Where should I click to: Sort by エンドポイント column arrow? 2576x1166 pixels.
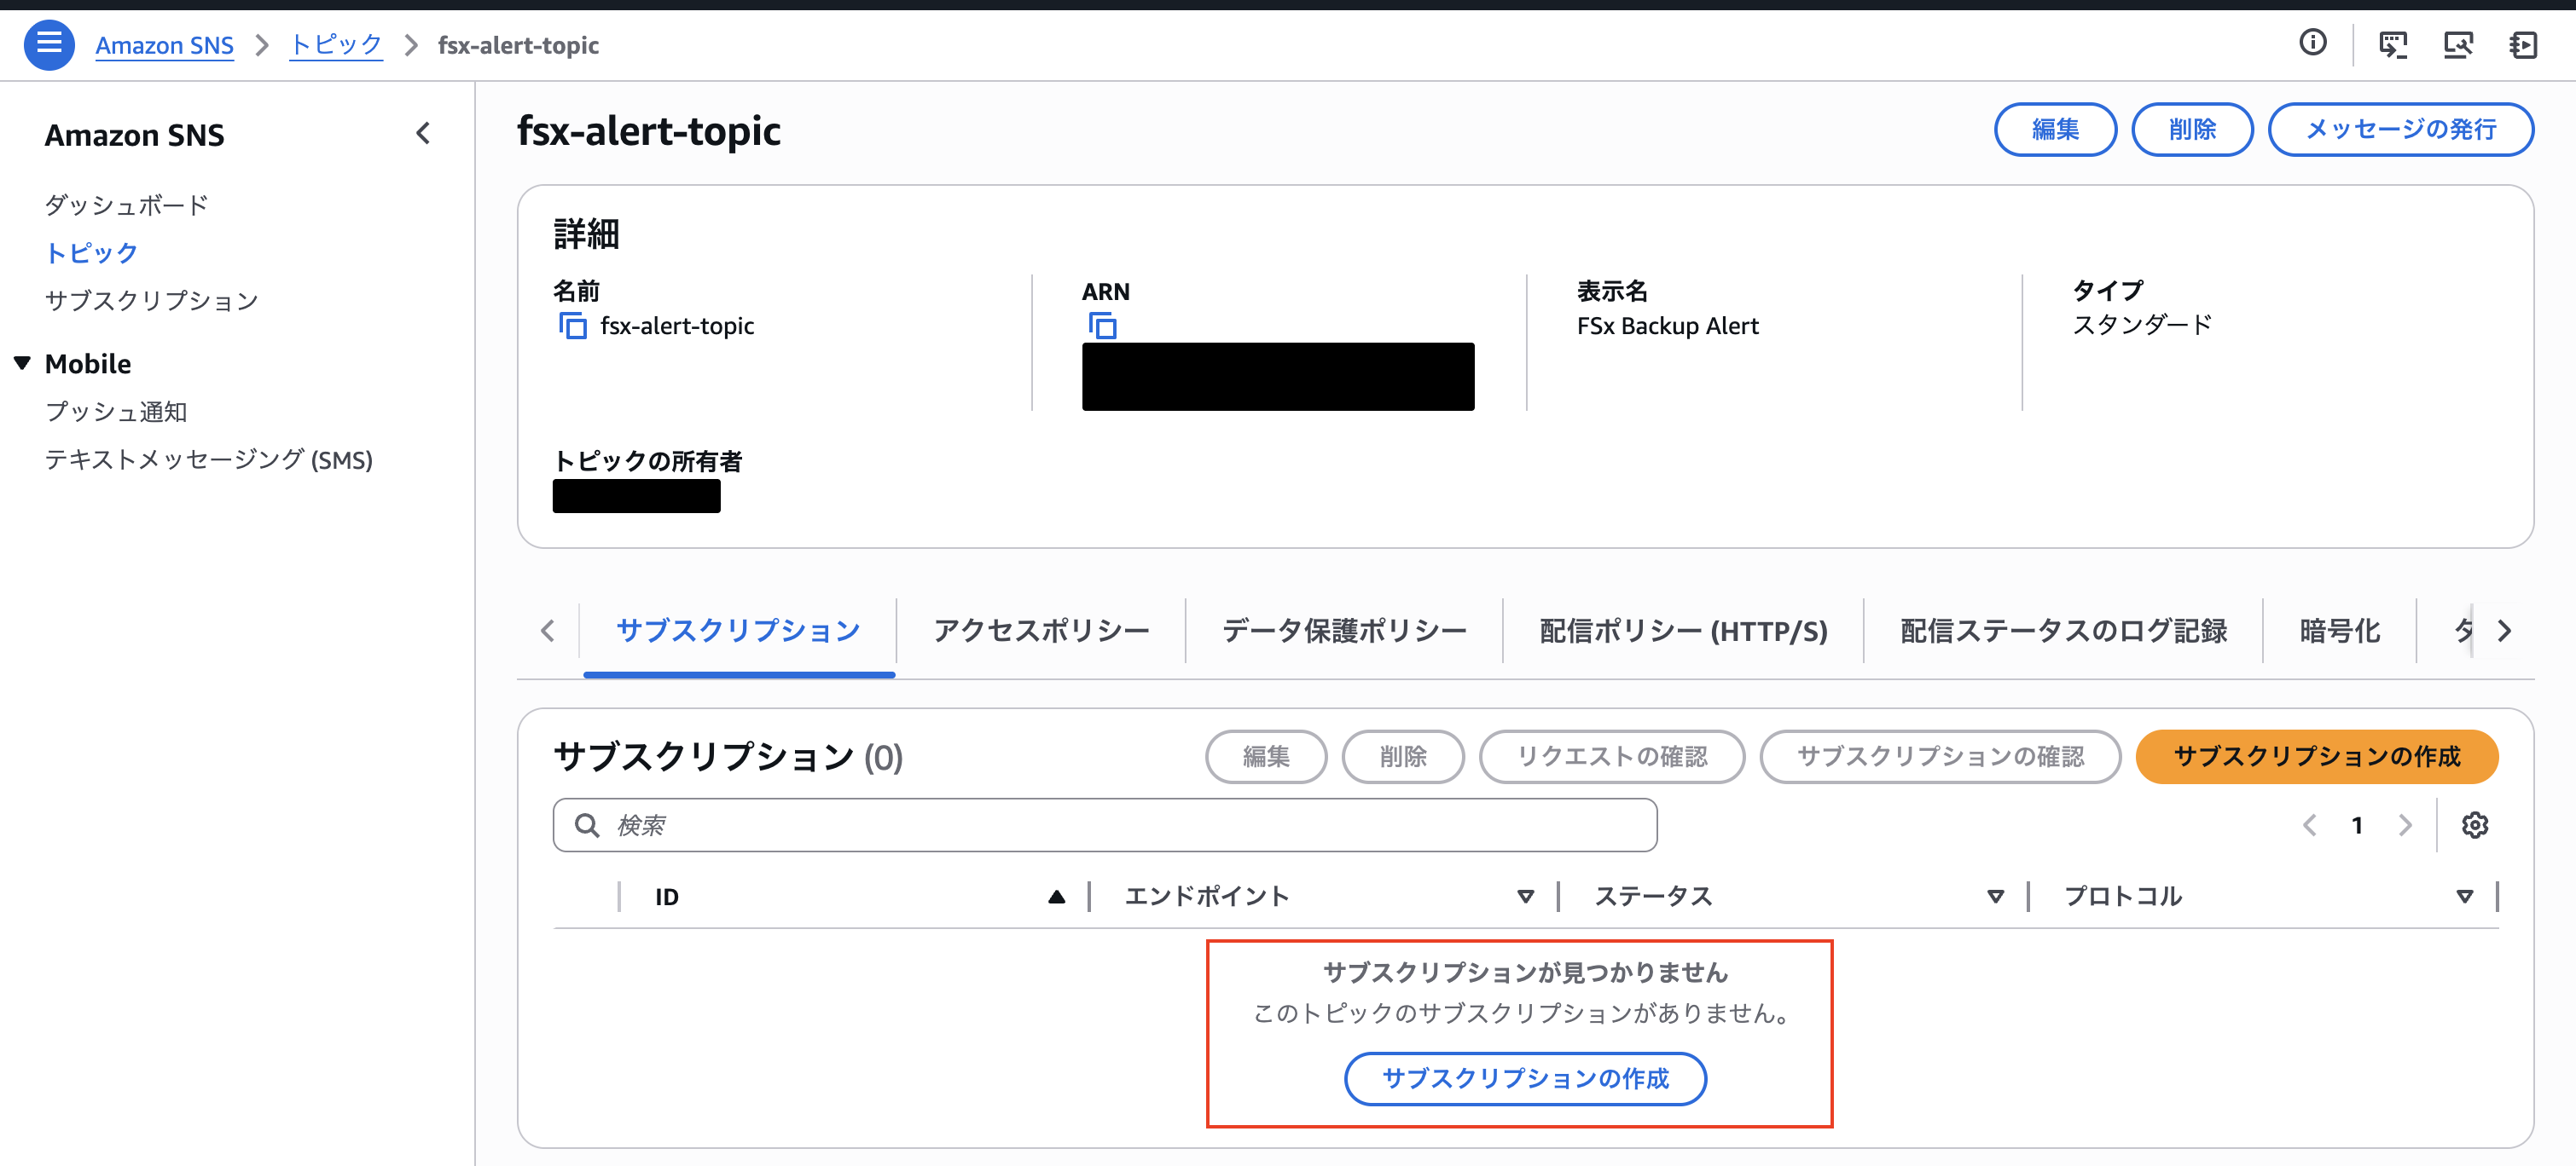1525,896
